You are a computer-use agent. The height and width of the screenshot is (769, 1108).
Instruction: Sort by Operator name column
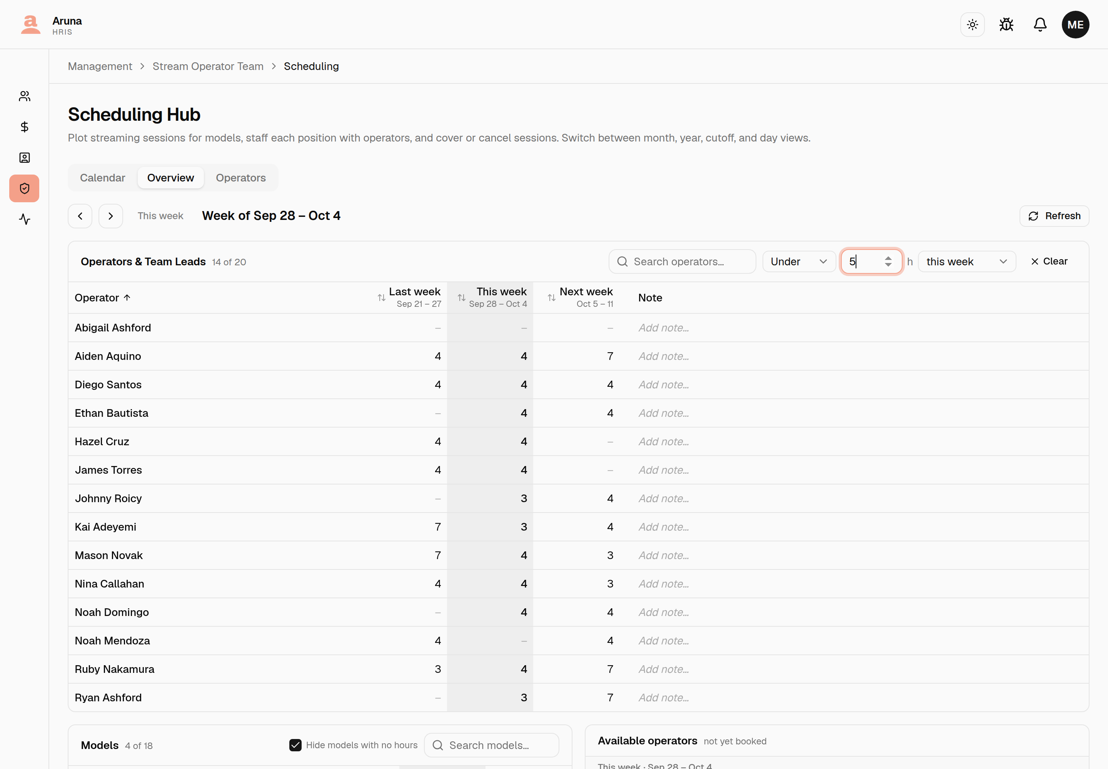coord(103,298)
